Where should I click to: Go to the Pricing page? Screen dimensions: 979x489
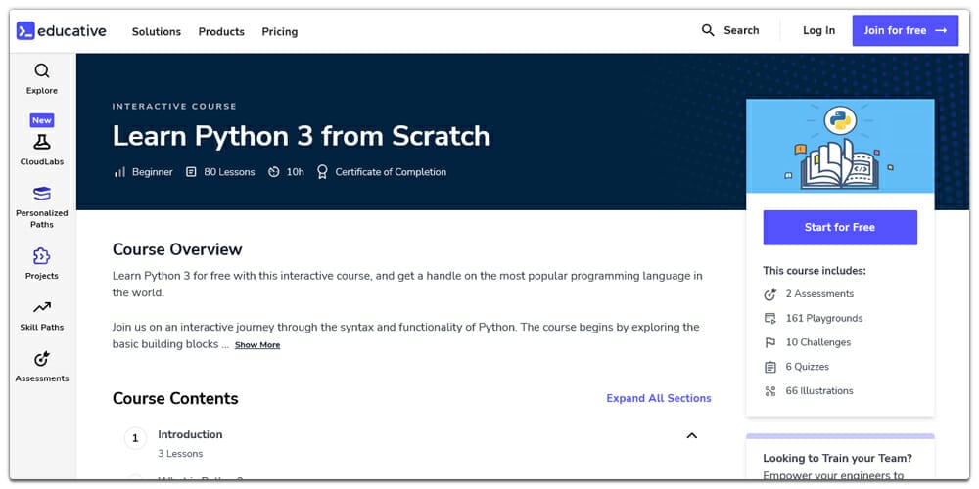(x=280, y=31)
